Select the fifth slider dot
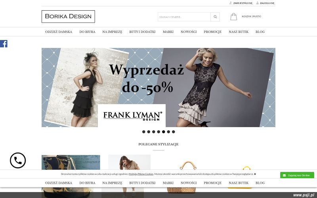This screenshot has height=198, width=317. [164, 132]
